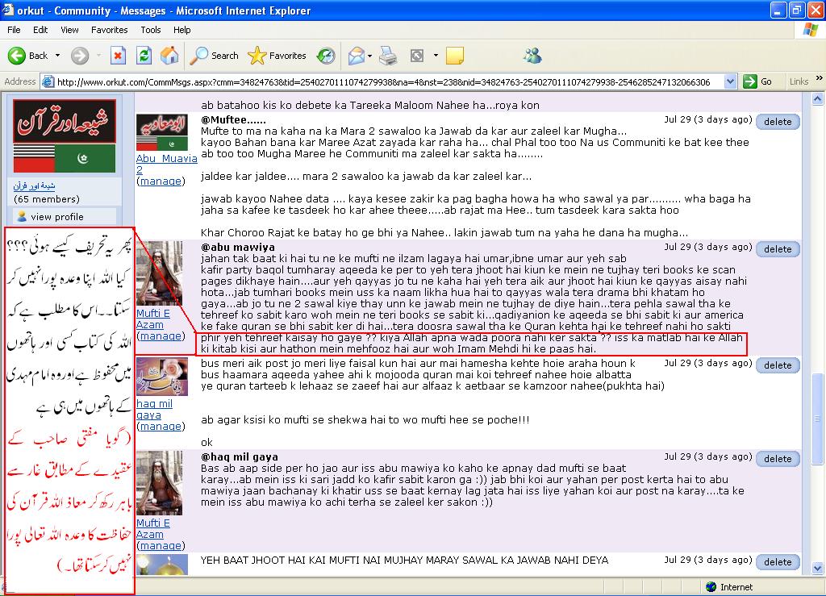
Task: Open the Messenger people icon
Action: click(x=532, y=56)
